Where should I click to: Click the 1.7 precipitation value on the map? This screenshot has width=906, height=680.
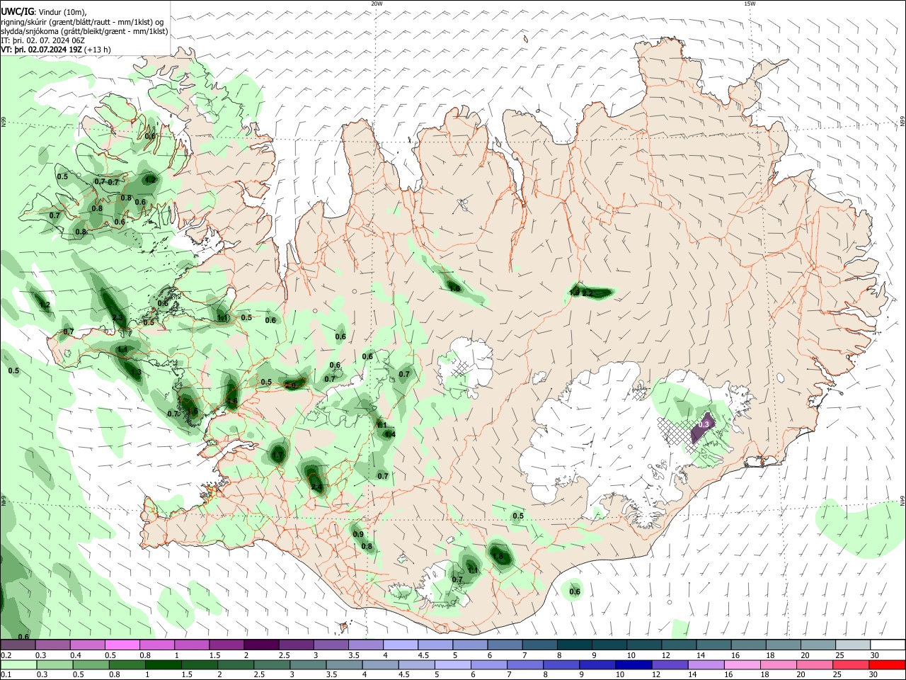(x=278, y=455)
